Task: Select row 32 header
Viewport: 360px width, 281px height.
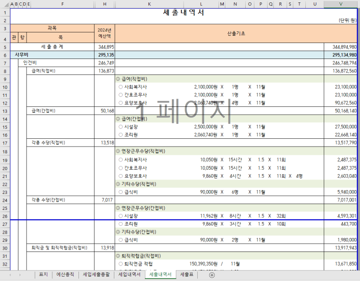Action: [5, 264]
